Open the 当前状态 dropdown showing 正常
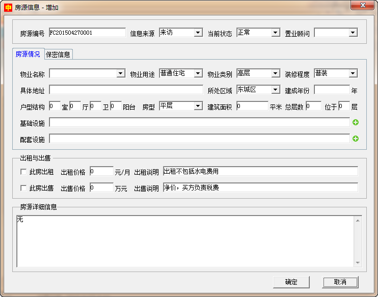 [258, 33]
